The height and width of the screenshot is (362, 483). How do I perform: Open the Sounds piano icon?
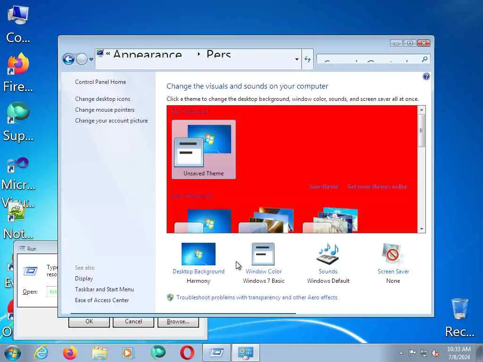[x=328, y=254]
